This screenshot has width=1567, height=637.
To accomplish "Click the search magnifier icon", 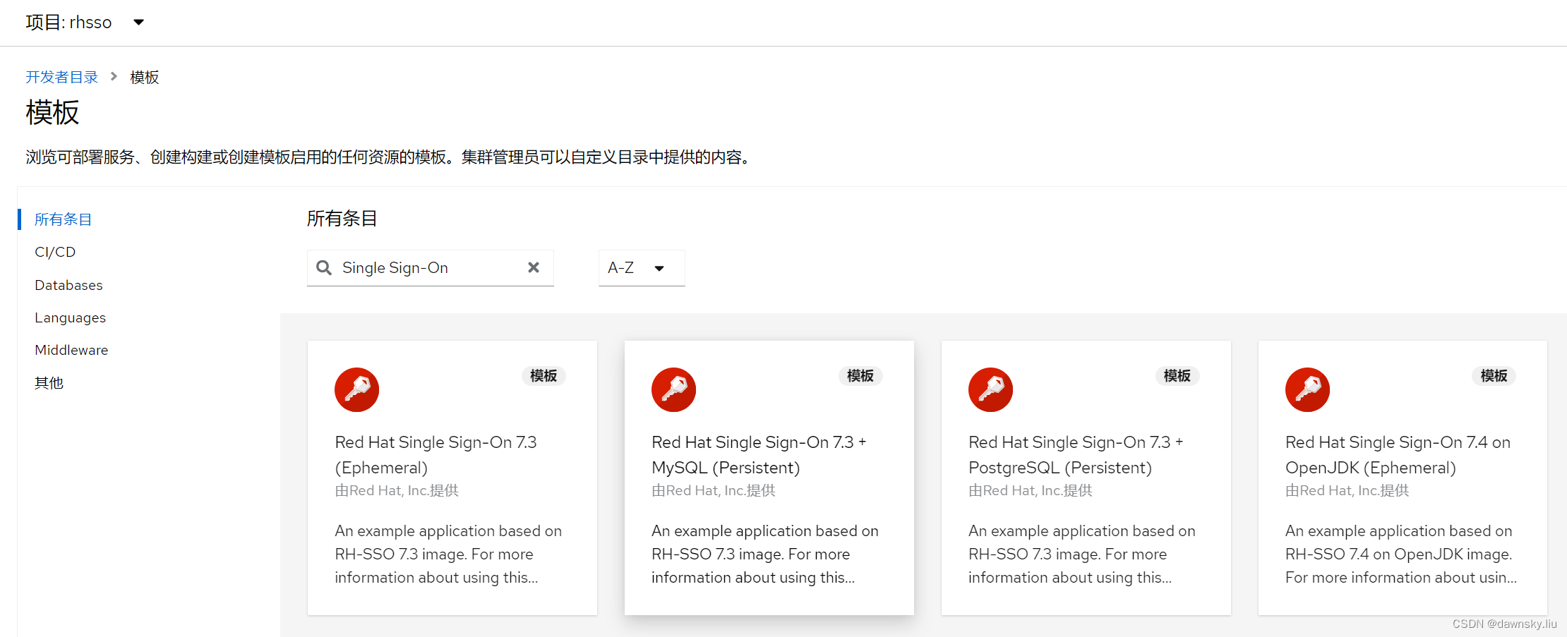I will tap(324, 267).
